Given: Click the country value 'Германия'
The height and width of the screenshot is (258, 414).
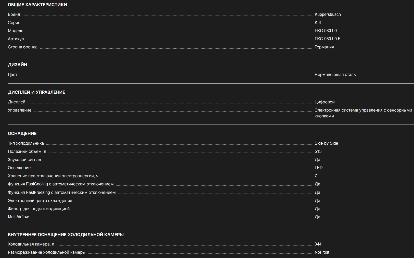Looking at the screenshot, I should (x=324, y=47).
